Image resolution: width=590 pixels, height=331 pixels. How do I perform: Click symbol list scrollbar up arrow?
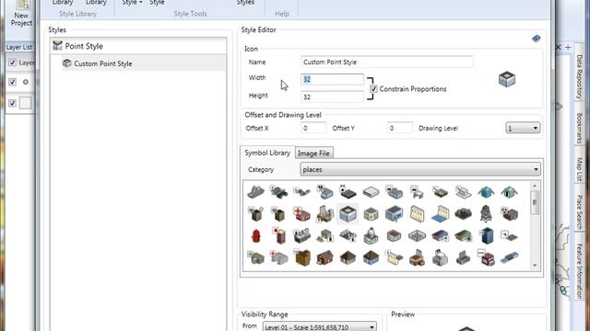[x=535, y=186]
